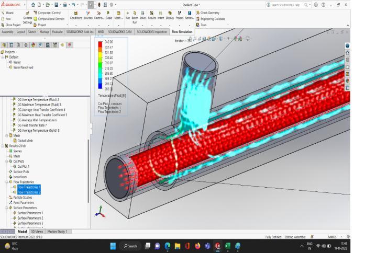This screenshot has width=365, height=253.
Task: Switch to the Sketch tab
Action: 32,32
